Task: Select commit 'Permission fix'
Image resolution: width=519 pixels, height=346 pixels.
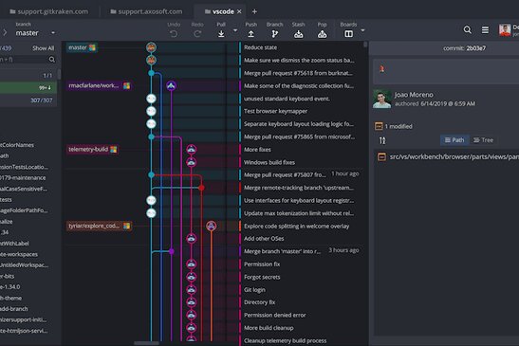Action: pos(262,264)
